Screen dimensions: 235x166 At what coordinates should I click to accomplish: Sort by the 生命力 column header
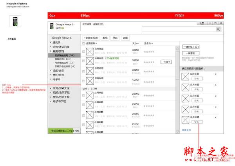pyautogui.click(x=148, y=43)
